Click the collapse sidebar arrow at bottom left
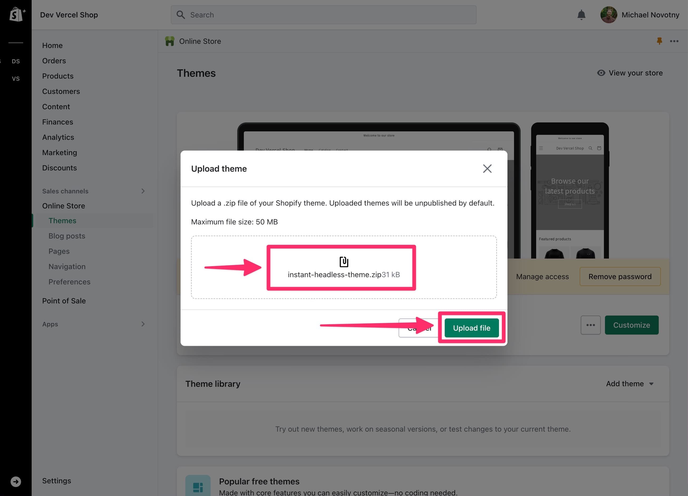688x496 pixels. point(16,481)
